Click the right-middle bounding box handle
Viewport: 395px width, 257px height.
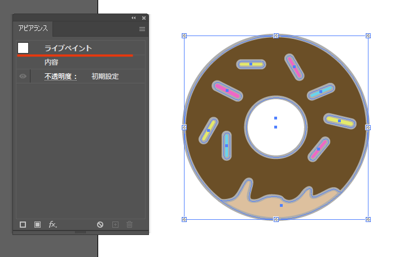(368, 127)
